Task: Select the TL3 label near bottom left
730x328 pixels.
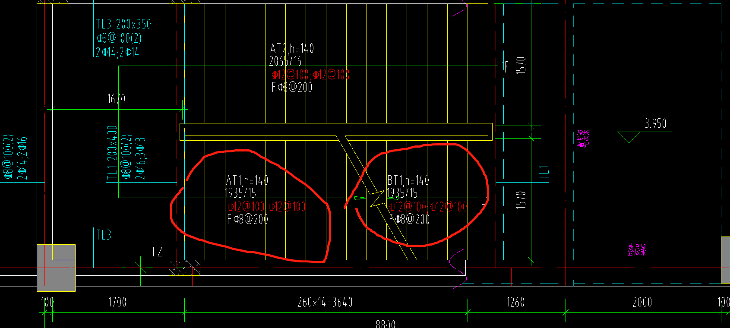Action: tap(104, 235)
